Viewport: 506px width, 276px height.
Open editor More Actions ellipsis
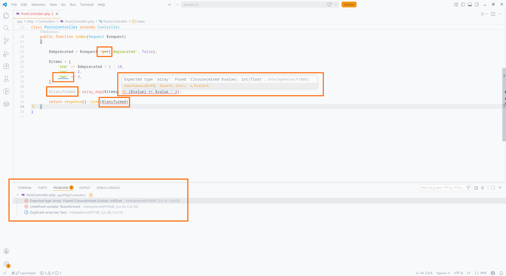[x=500, y=14]
